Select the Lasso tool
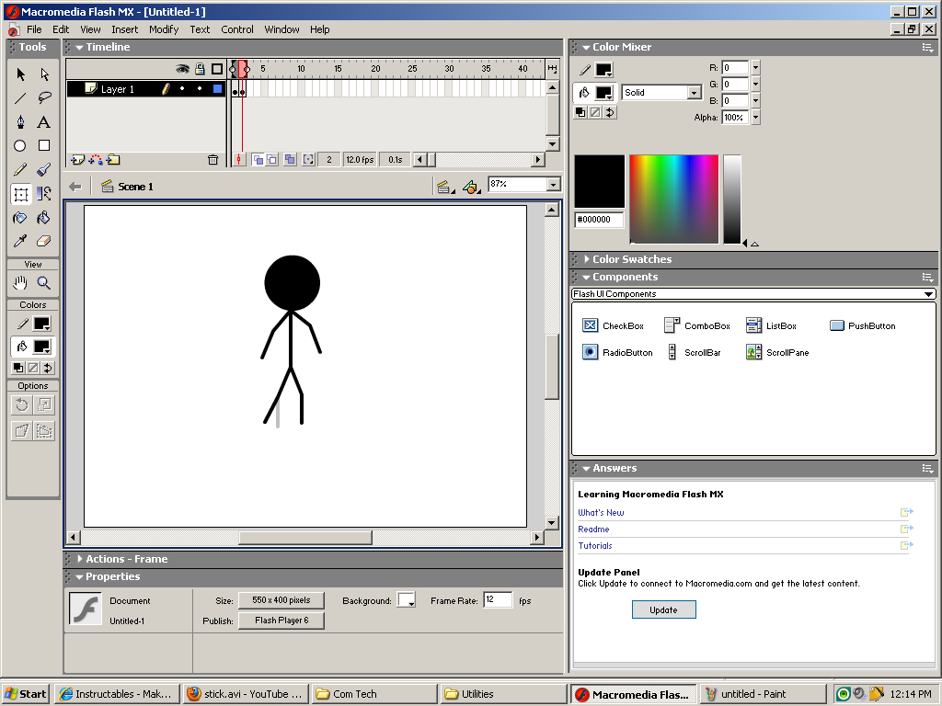 click(x=44, y=97)
